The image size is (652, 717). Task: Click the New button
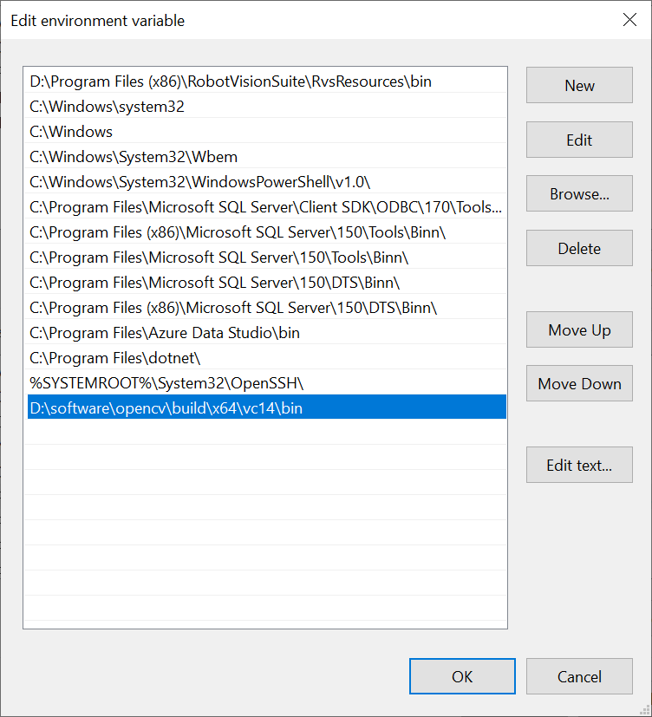pyautogui.click(x=579, y=86)
